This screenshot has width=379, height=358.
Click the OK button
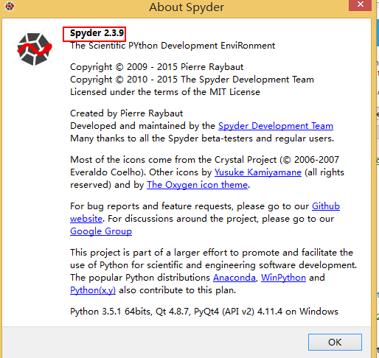click(x=335, y=342)
